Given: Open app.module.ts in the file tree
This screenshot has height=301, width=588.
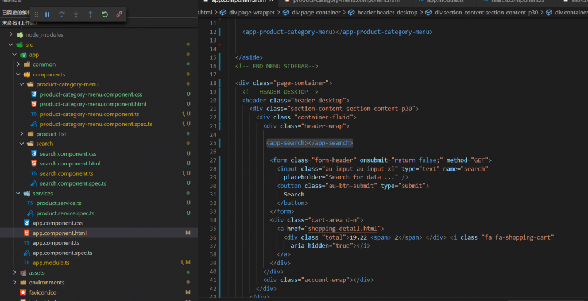Looking at the screenshot, I should click(51, 263).
